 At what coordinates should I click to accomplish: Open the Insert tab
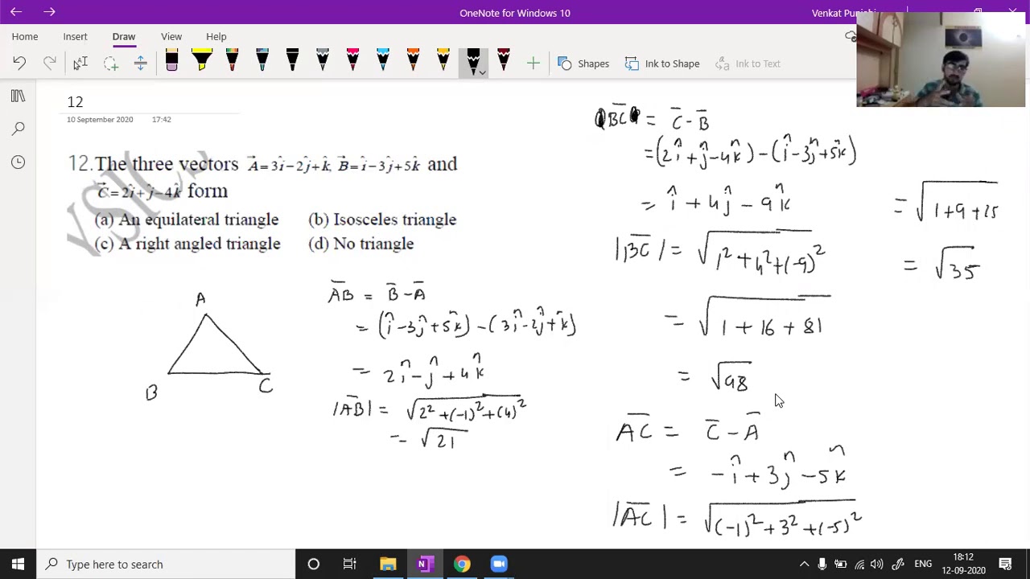point(75,36)
